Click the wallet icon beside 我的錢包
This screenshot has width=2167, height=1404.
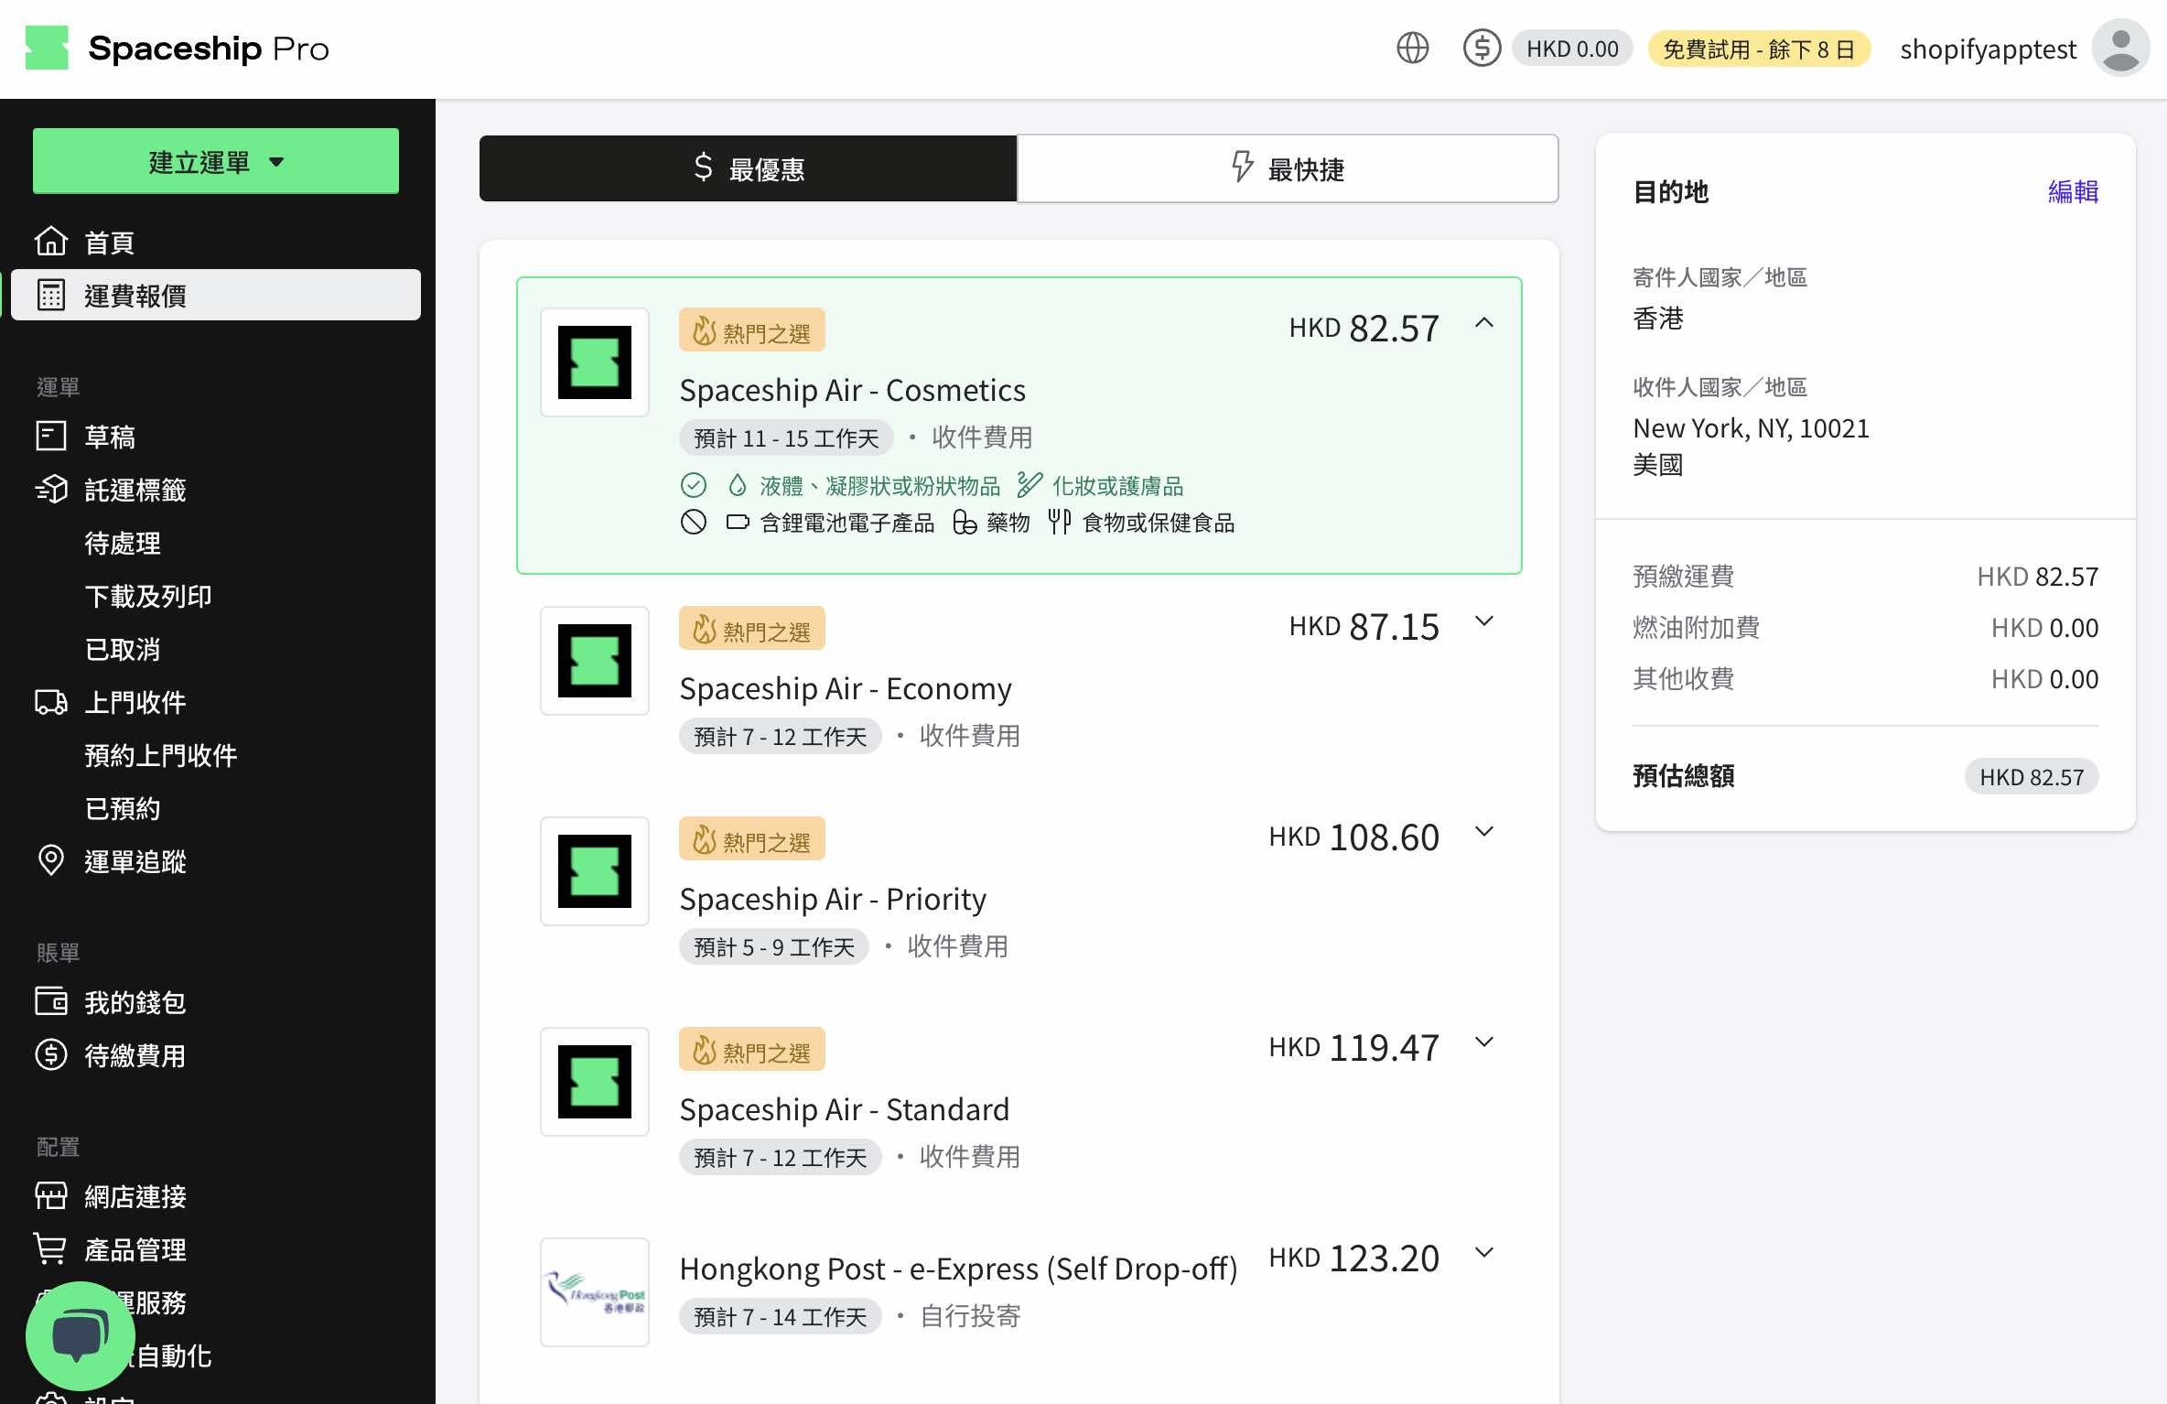[x=51, y=1001]
